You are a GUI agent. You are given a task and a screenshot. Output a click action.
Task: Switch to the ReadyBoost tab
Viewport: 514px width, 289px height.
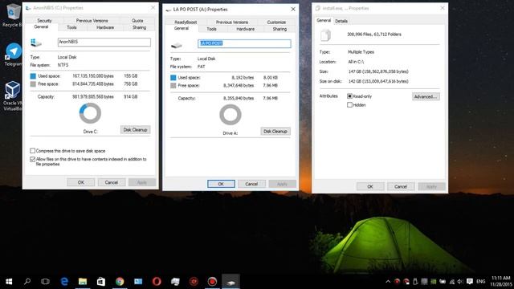tap(186, 22)
